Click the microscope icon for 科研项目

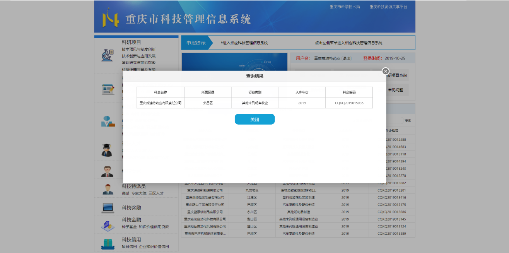coord(107,55)
